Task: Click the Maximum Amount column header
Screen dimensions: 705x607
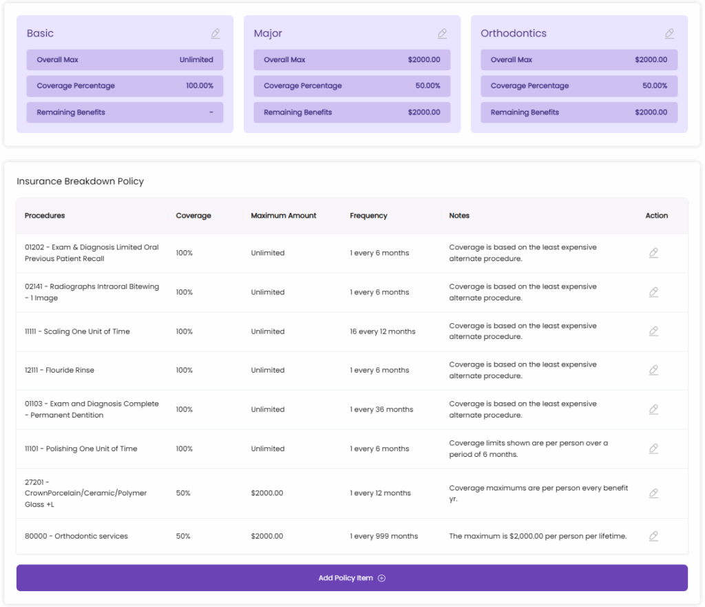Action: coord(284,216)
